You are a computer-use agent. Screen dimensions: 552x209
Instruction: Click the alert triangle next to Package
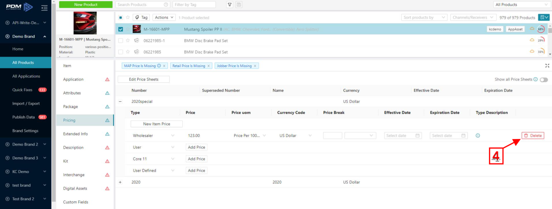(x=107, y=107)
